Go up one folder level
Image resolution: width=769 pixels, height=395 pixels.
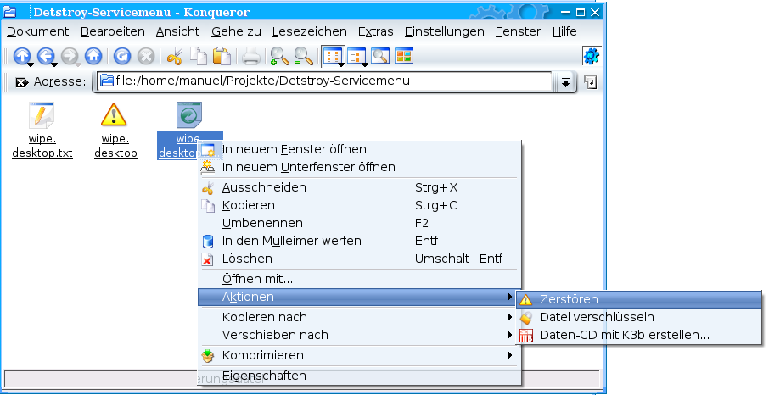21,56
